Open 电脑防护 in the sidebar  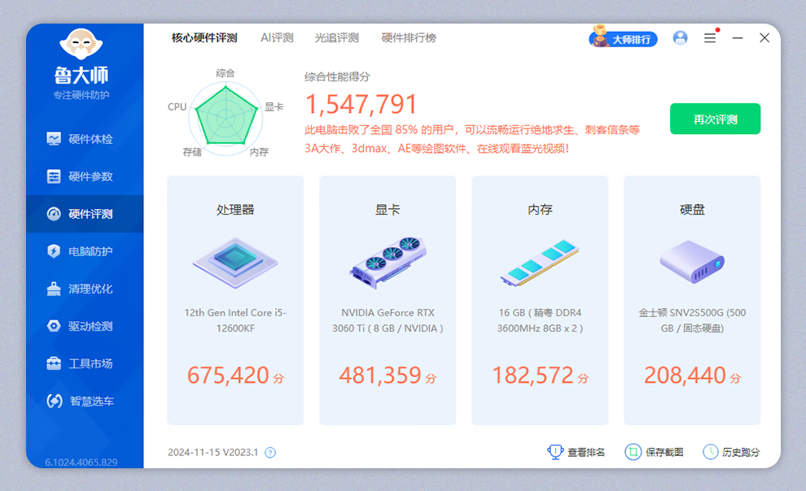coord(85,251)
